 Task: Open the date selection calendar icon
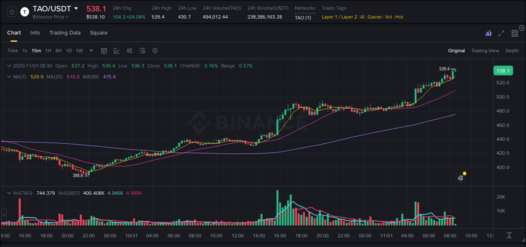pyautogui.click(x=104, y=50)
